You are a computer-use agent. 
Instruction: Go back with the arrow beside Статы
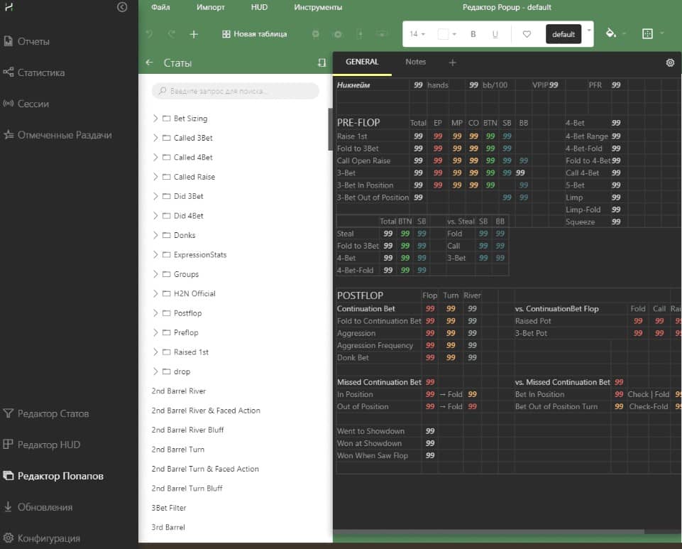click(149, 62)
